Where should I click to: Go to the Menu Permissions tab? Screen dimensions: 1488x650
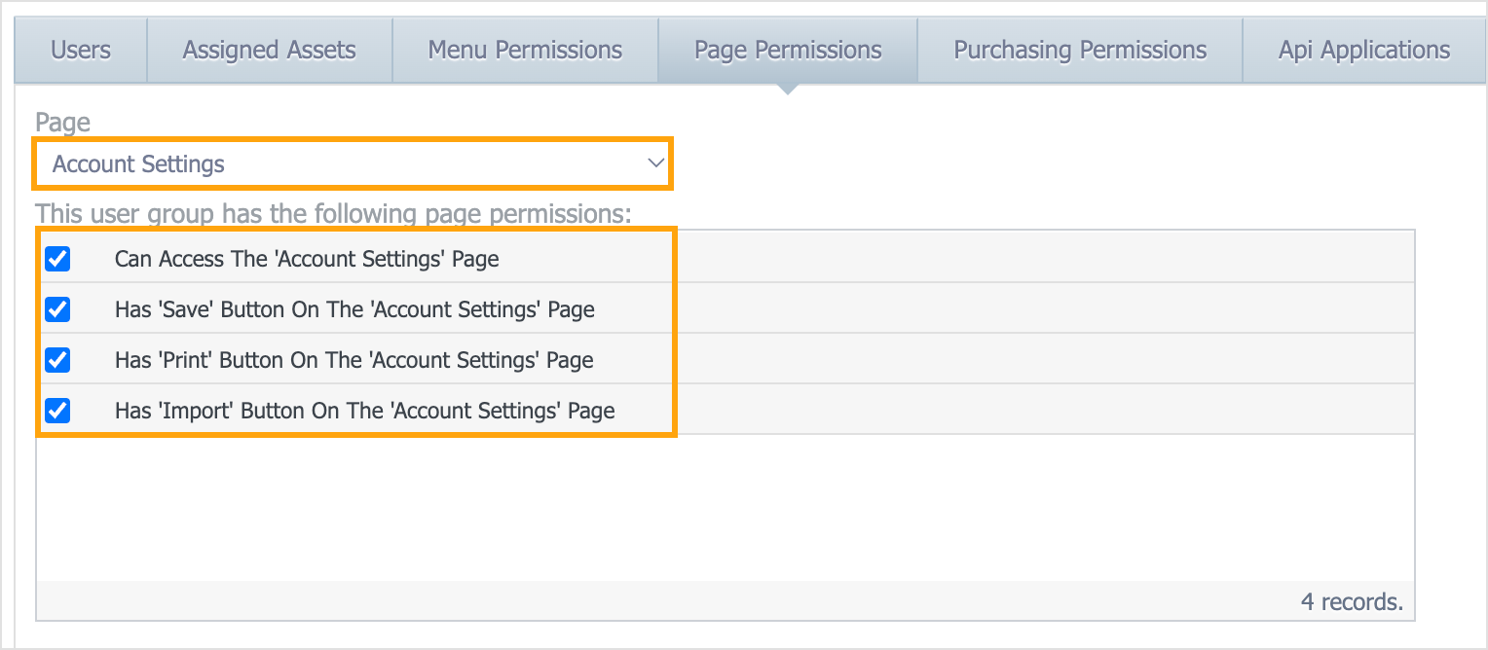pyautogui.click(x=525, y=51)
